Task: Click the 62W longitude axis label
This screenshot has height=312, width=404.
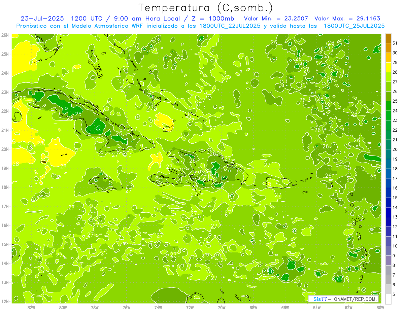Action: (348, 307)
